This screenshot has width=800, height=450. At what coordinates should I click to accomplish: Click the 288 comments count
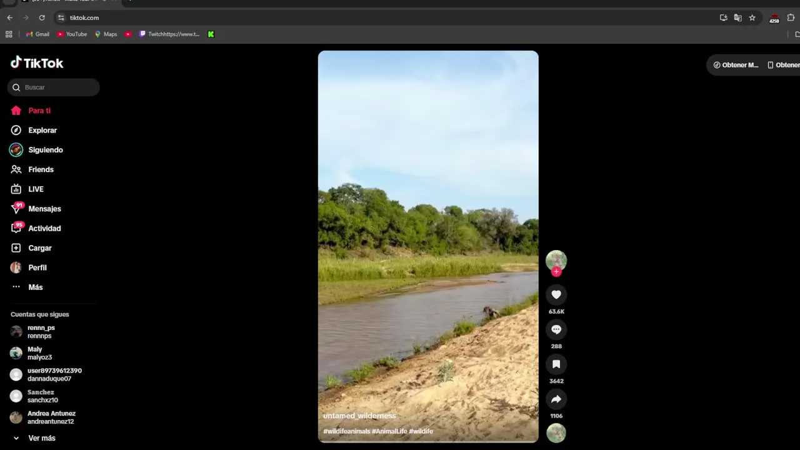click(x=556, y=346)
